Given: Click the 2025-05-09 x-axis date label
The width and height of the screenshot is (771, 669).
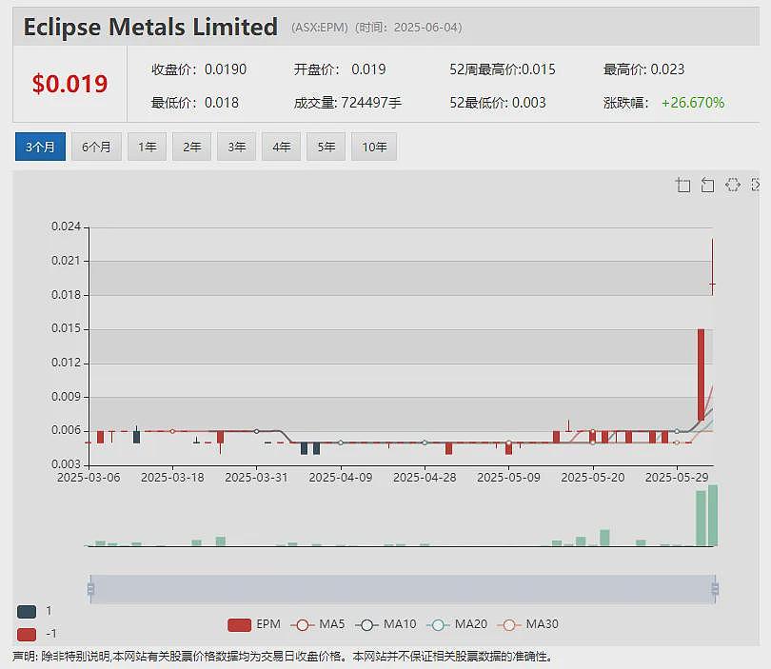Looking at the screenshot, I should click(509, 478).
